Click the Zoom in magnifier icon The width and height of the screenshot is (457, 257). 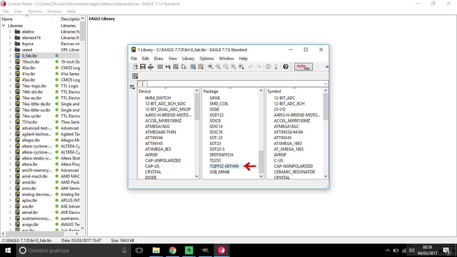tap(218, 67)
